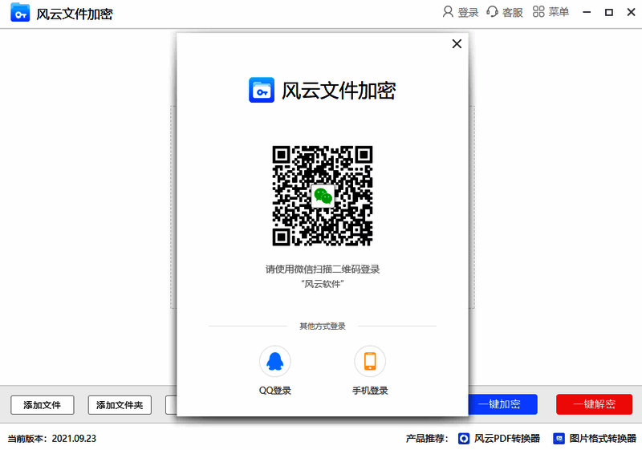
Task: Click blue 一键加密 button
Action: (x=503, y=404)
